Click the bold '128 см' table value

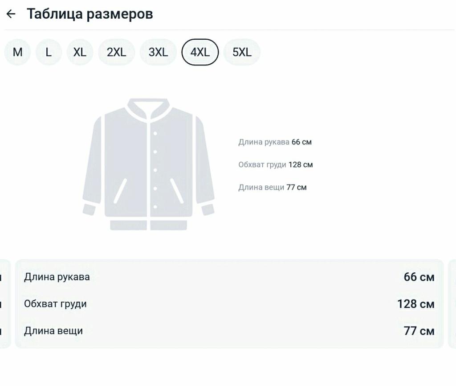(415, 304)
